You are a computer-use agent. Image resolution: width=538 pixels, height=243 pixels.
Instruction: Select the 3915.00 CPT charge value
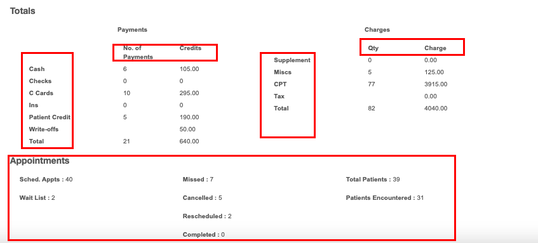pyautogui.click(x=436, y=84)
